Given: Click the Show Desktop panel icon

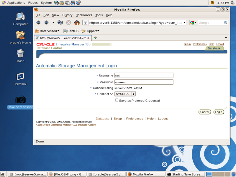Looking at the screenshot, I should coord(3,174).
